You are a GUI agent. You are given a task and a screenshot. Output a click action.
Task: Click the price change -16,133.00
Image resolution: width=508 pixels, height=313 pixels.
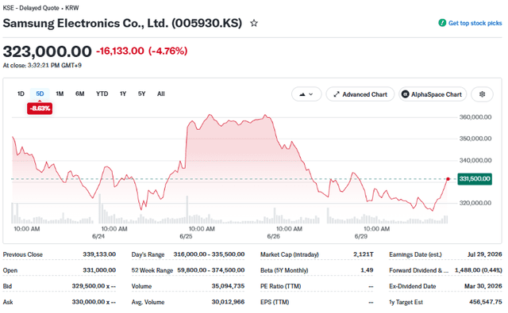pos(120,51)
